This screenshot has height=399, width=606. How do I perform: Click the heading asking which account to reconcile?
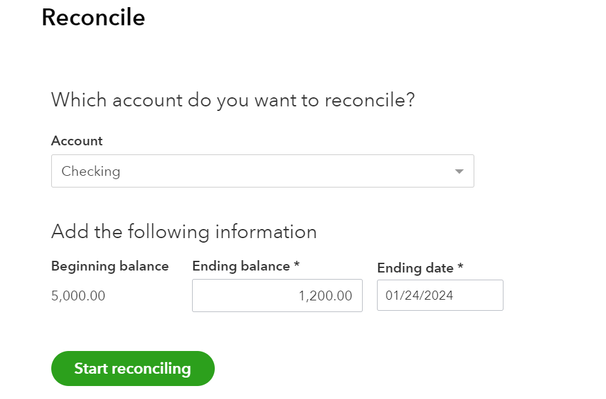(x=234, y=100)
